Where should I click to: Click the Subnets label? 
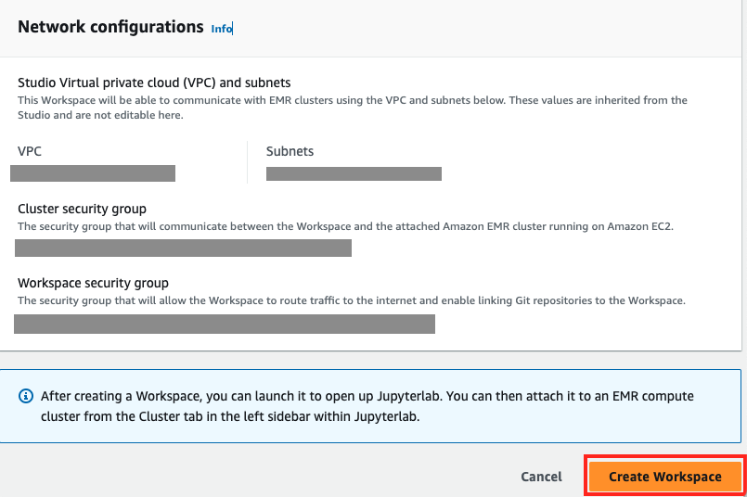click(290, 151)
